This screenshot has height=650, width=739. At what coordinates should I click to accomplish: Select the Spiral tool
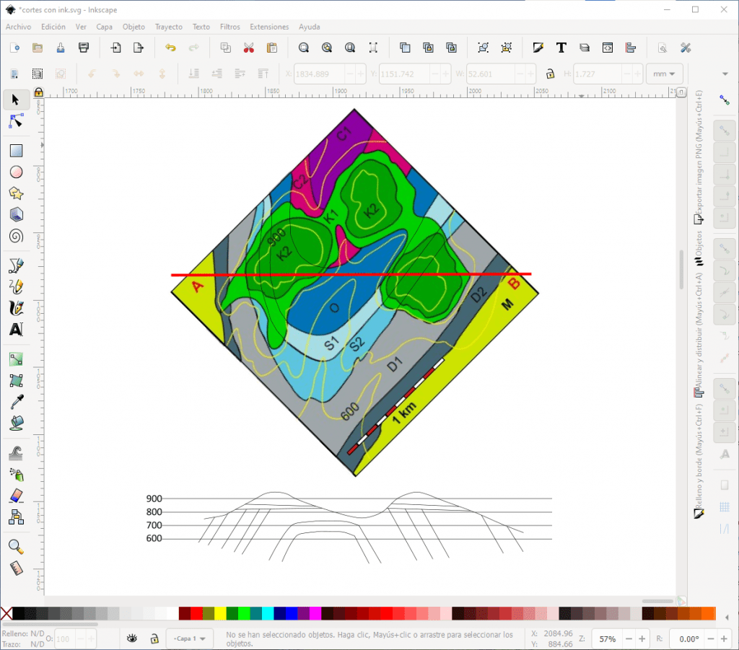click(x=16, y=236)
